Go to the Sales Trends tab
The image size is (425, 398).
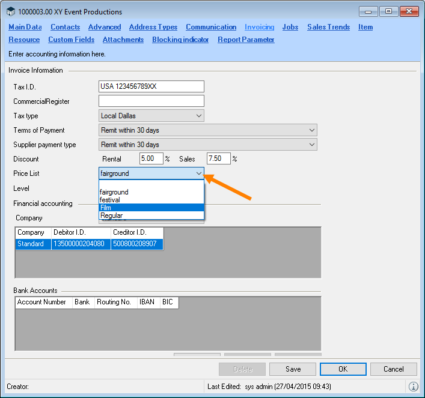click(x=328, y=27)
